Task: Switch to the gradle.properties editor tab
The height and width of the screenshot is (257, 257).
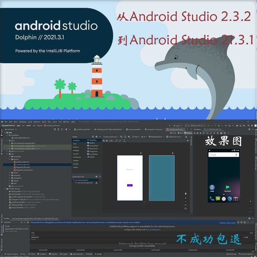Action: click(x=82, y=129)
